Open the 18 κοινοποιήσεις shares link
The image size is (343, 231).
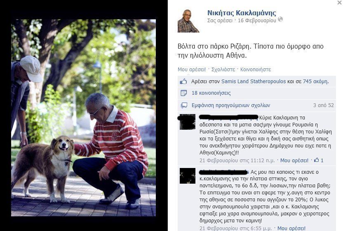[x=211, y=93]
